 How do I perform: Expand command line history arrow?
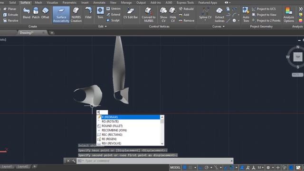[x=231, y=161]
